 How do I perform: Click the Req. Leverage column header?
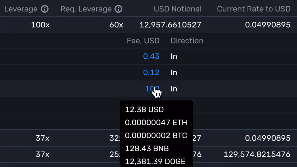pyautogui.click(x=86, y=9)
